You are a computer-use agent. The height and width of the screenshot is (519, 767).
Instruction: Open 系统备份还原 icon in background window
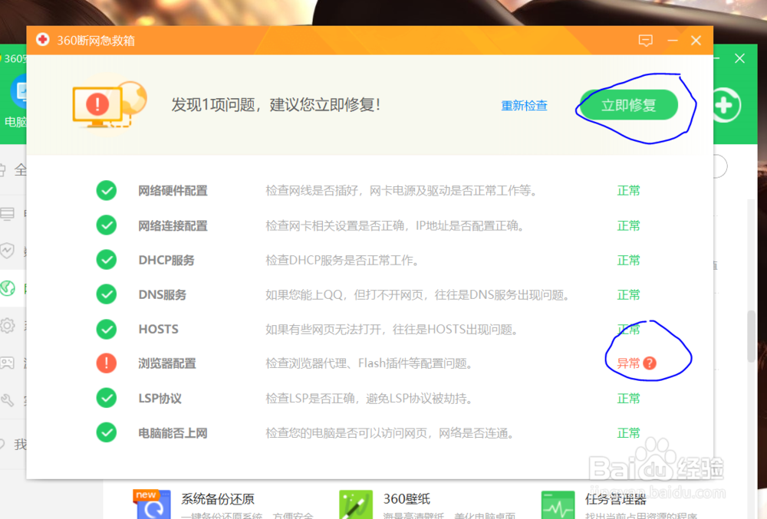click(153, 504)
